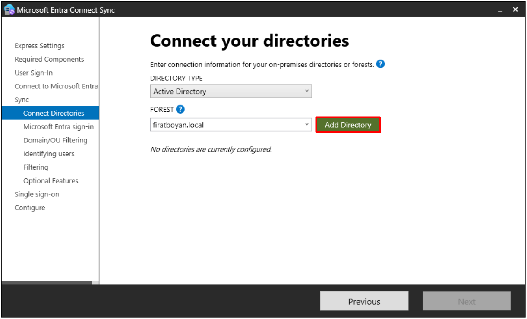The width and height of the screenshot is (527, 319).
Task: Select Express Settings in the sidebar
Action: [40, 46]
